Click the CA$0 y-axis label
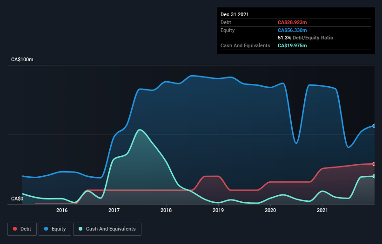Viewport: 382px width, 244px height. pyautogui.click(x=17, y=199)
